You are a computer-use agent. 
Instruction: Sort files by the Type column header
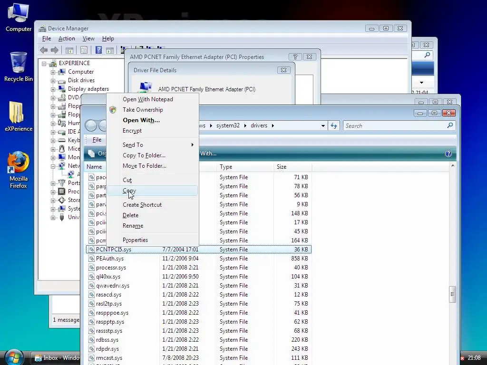coord(245,167)
